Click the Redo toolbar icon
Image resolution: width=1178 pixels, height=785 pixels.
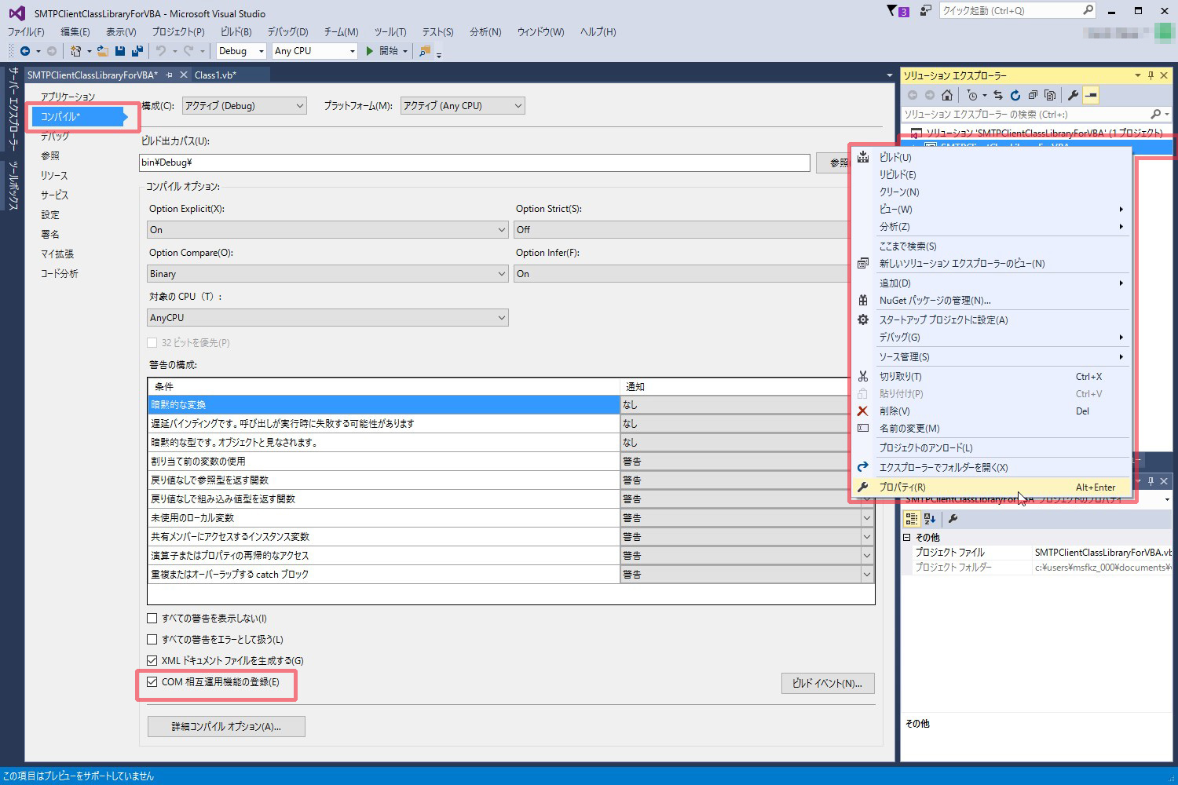[x=188, y=51]
